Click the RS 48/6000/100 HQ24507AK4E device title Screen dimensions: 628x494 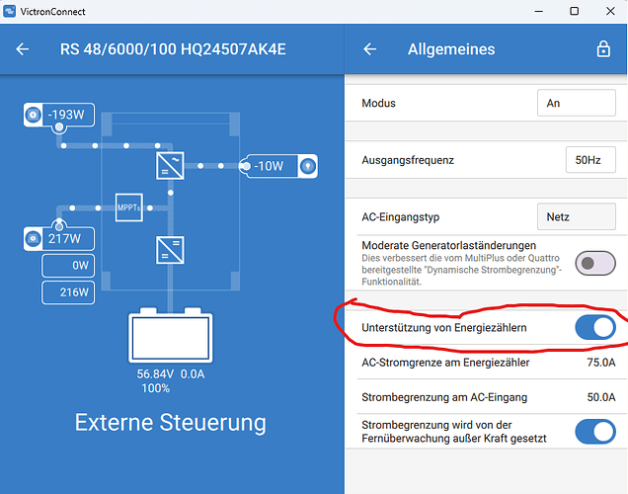[173, 49]
